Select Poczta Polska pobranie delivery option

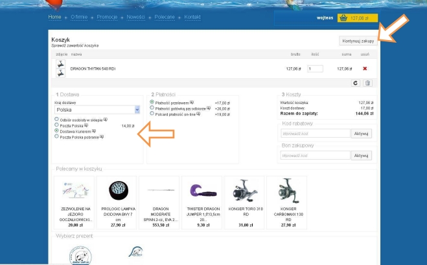[56, 136]
